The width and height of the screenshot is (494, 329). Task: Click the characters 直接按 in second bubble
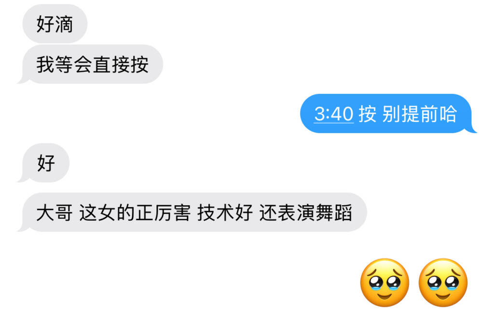[x=121, y=65]
